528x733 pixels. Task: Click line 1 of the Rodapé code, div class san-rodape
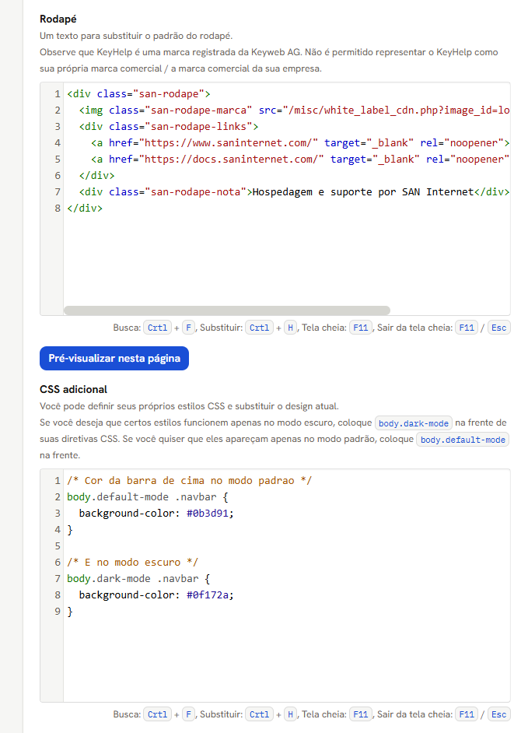[x=138, y=94]
